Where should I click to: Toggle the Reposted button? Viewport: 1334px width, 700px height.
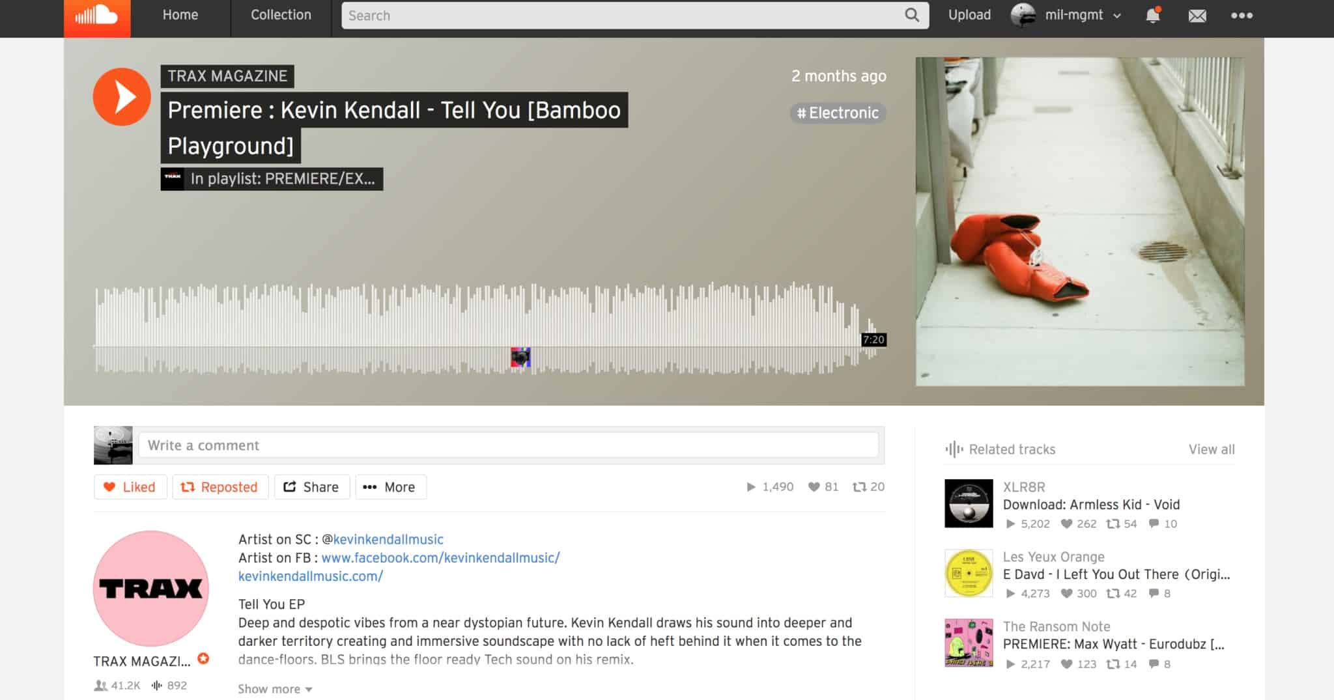click(x=220, y=487)
